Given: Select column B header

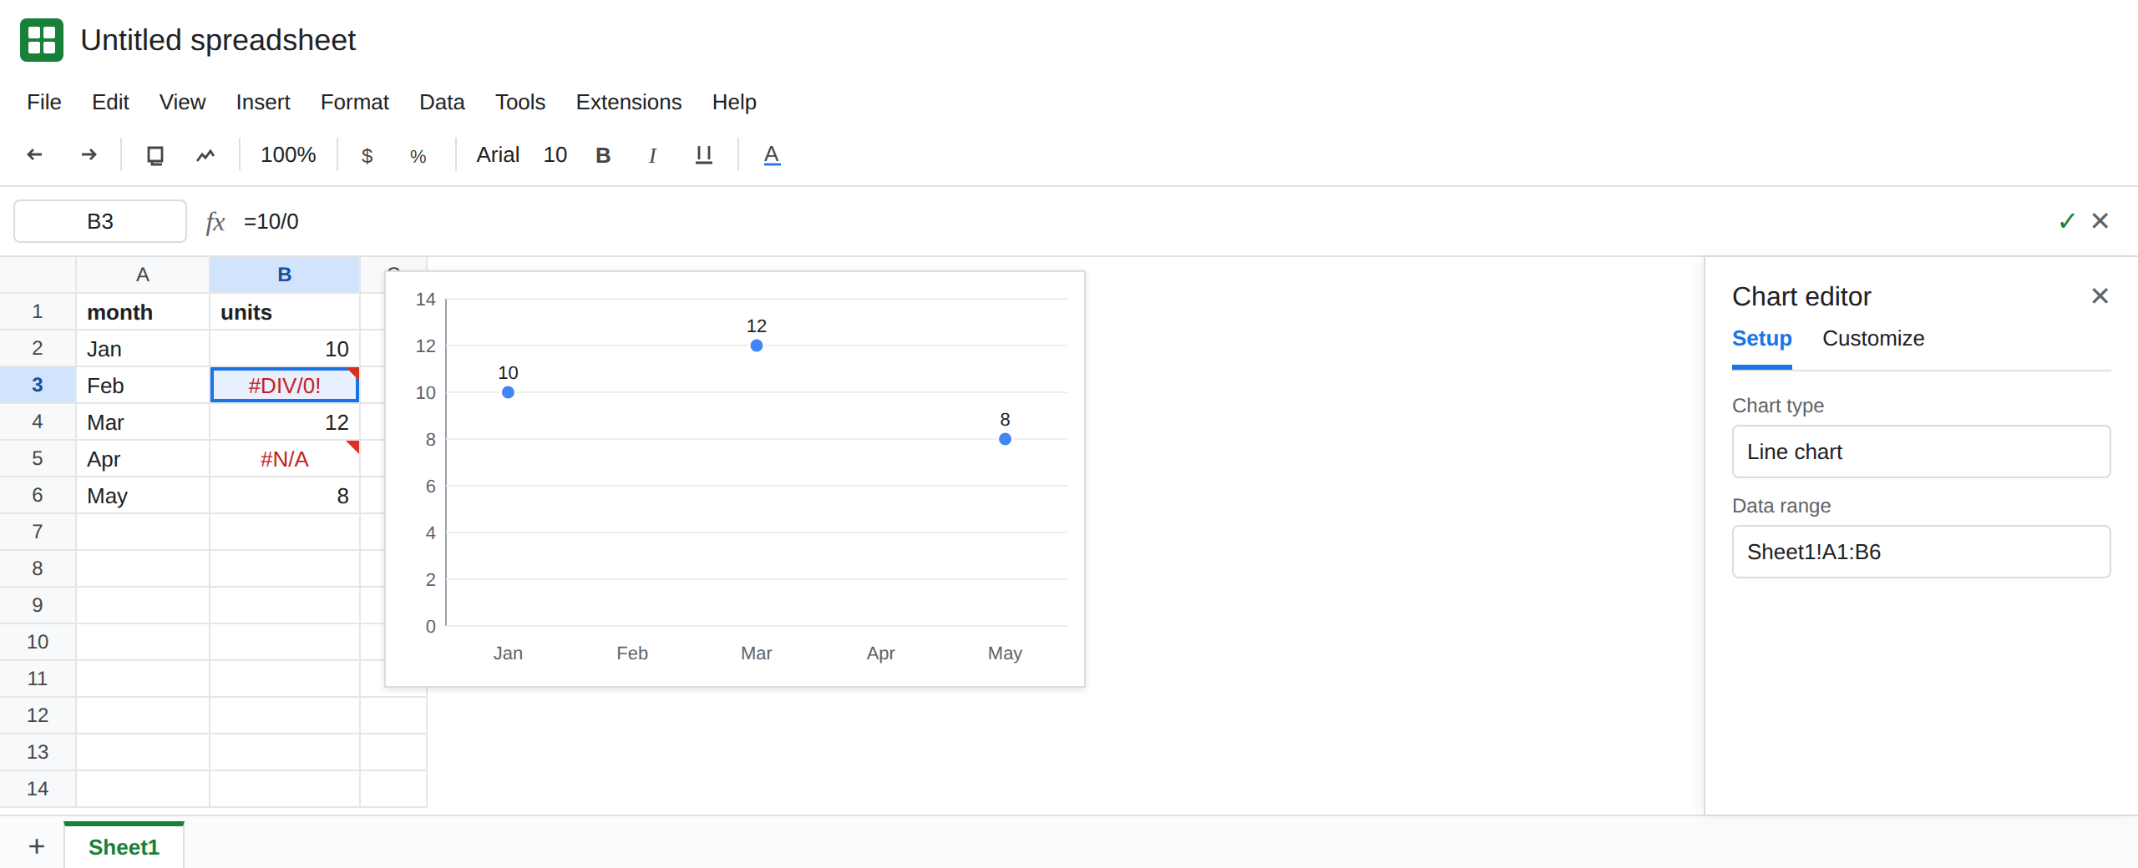Looking at the screenshot, I should (x=285, y=275).
